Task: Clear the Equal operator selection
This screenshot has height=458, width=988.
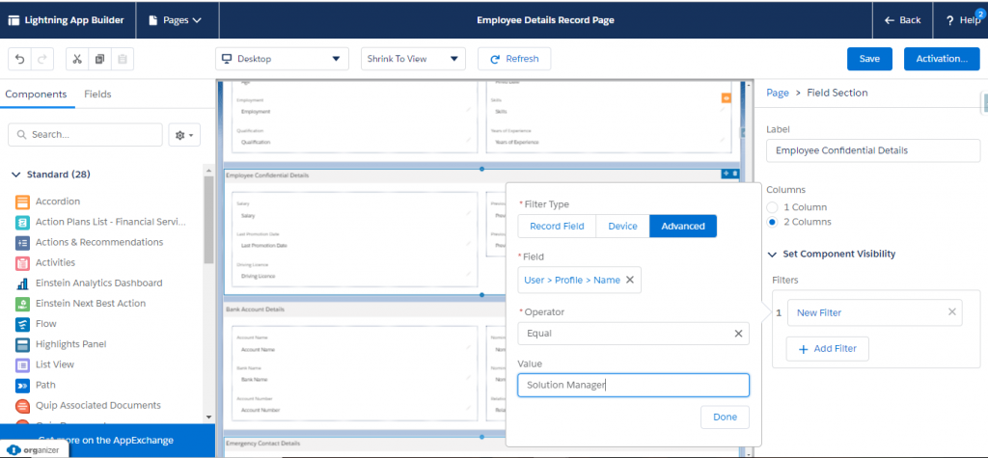Action: [738, 334]
